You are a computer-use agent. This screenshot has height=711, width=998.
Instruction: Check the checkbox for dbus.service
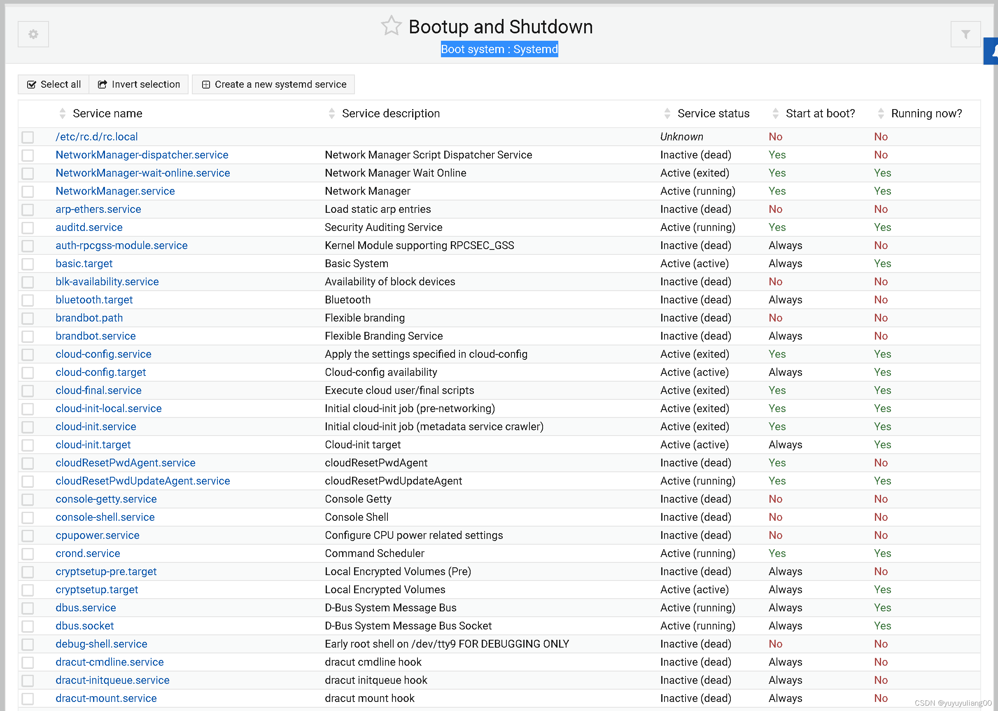[x=28, y=608]
